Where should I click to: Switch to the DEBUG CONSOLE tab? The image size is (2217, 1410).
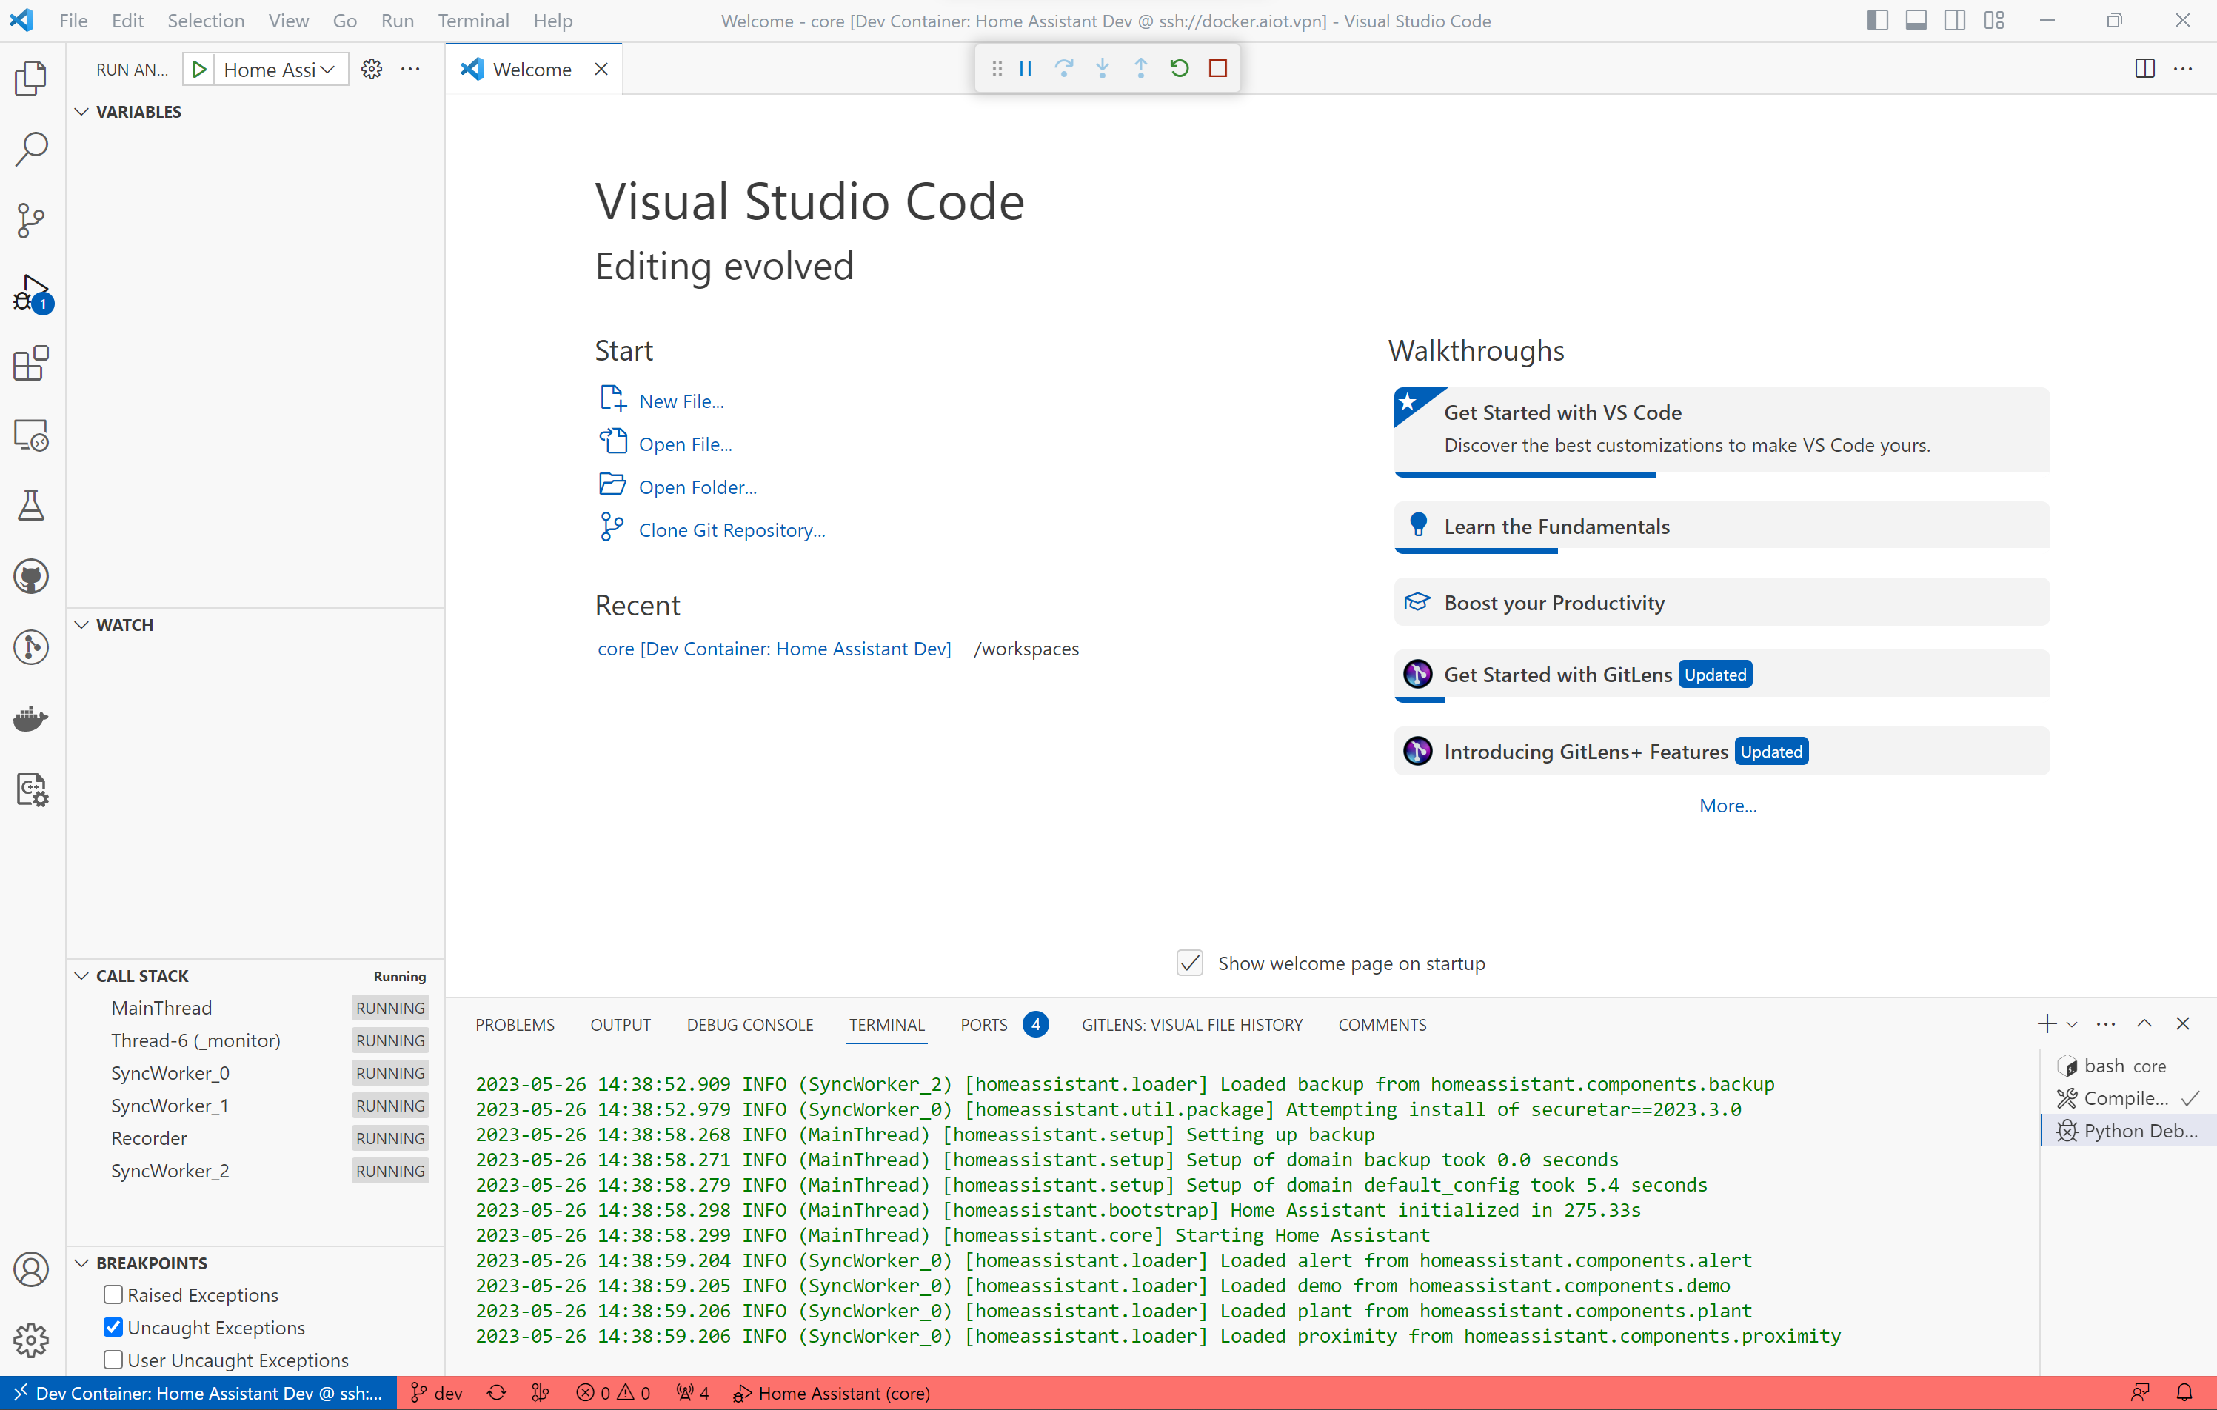pyautogui.click(x=749, y=1025)
